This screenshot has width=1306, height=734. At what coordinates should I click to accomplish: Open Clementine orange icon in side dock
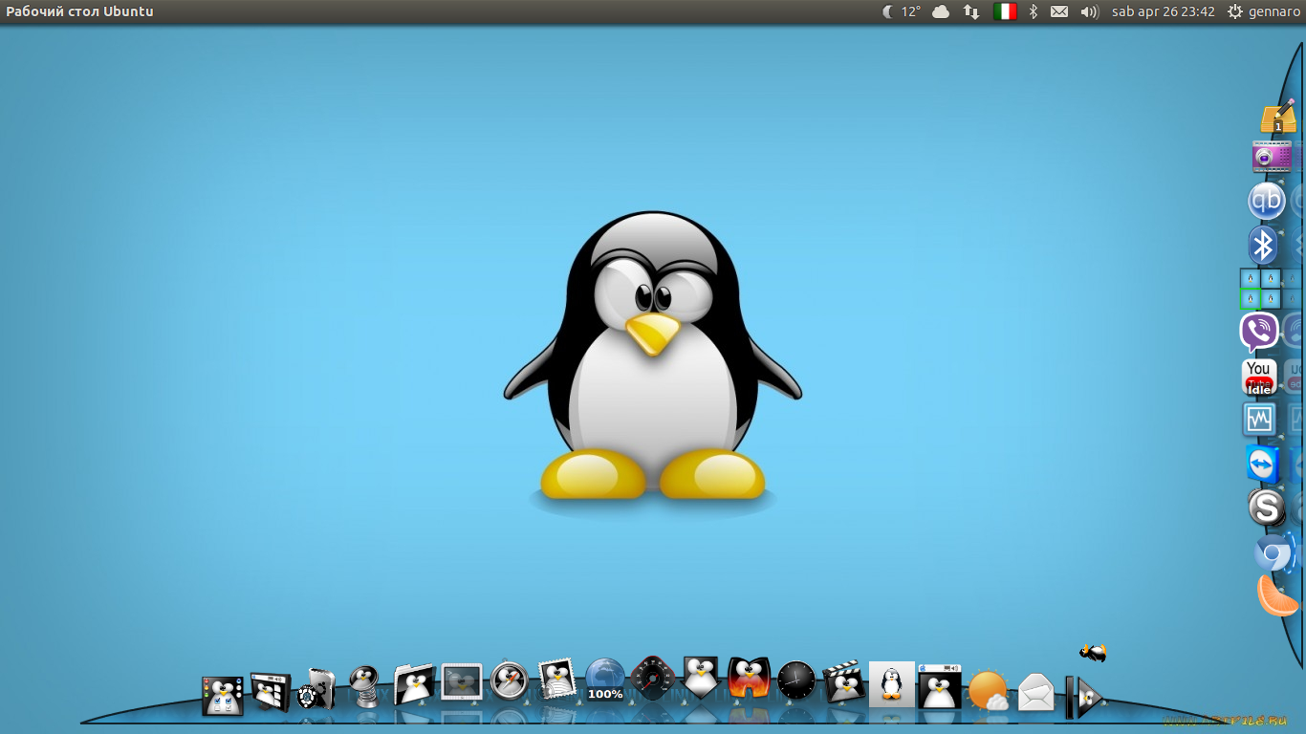tap(1276, 596)
